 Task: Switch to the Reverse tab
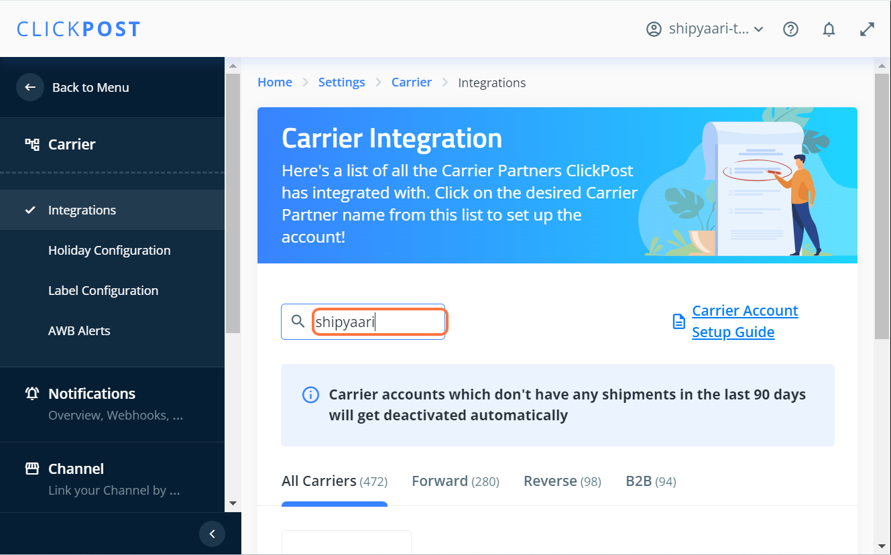tap(562, 481)
